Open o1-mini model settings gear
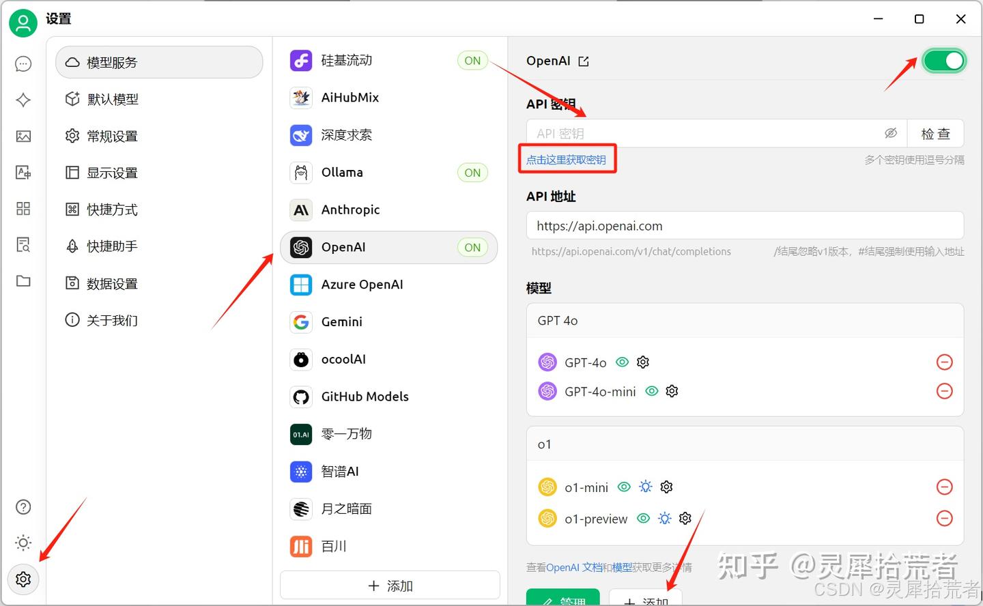The height and width of the screenshot is (606, 983). (666, 487)
